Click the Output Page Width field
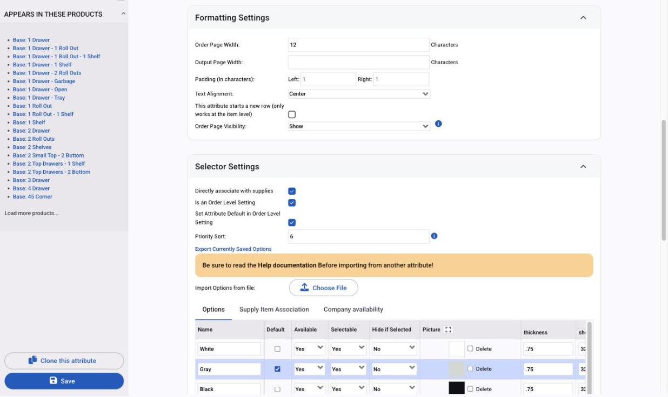 [x=359, y=62]
